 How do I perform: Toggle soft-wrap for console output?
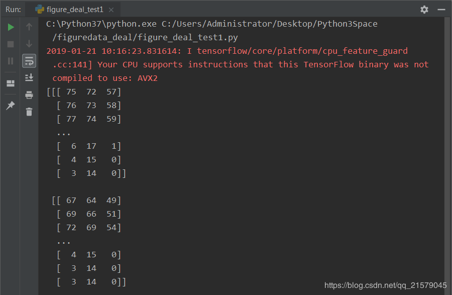[29, 61]
